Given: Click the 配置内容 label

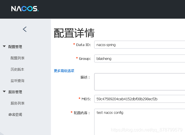Looking at the screenshot, I should [x=82, y=113].
